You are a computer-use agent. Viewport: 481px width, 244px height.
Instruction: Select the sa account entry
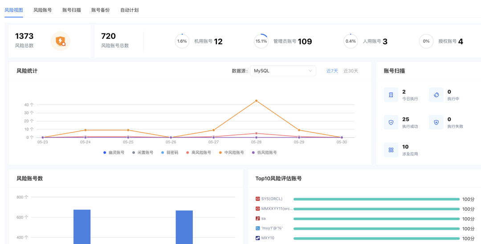(x=264, y=219)
